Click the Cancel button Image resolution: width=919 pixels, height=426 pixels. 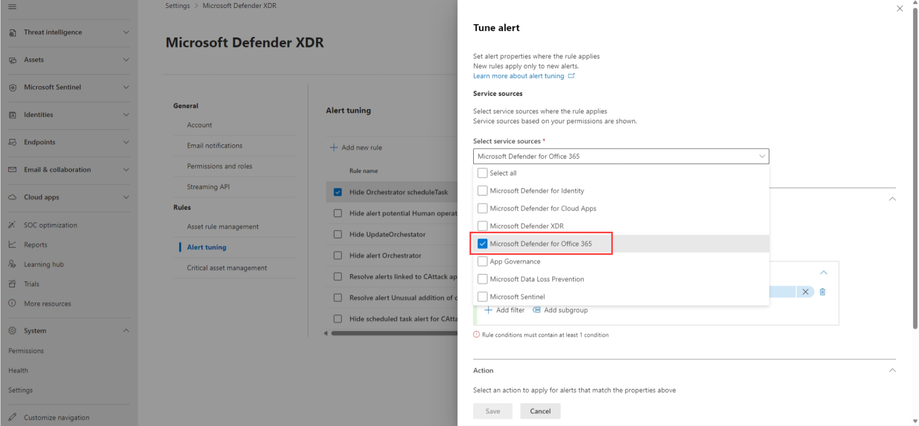tap(540, 411)
